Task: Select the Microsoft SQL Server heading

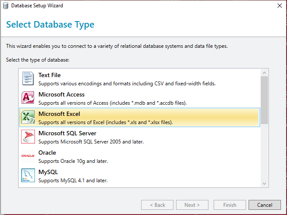Action: pyautogui.click(x=67, y=133)
